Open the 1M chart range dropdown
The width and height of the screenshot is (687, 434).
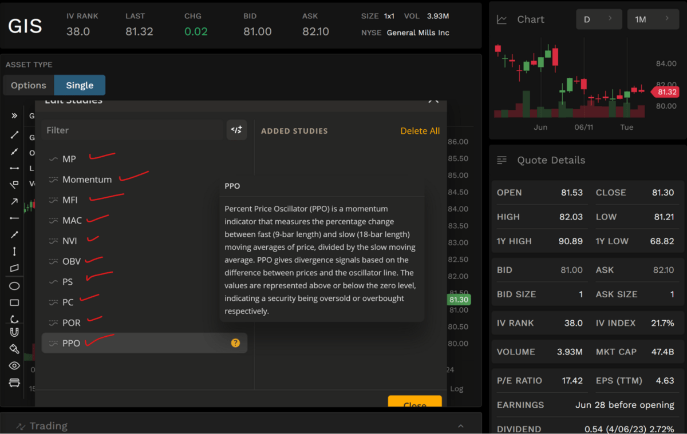pos(652,19)
